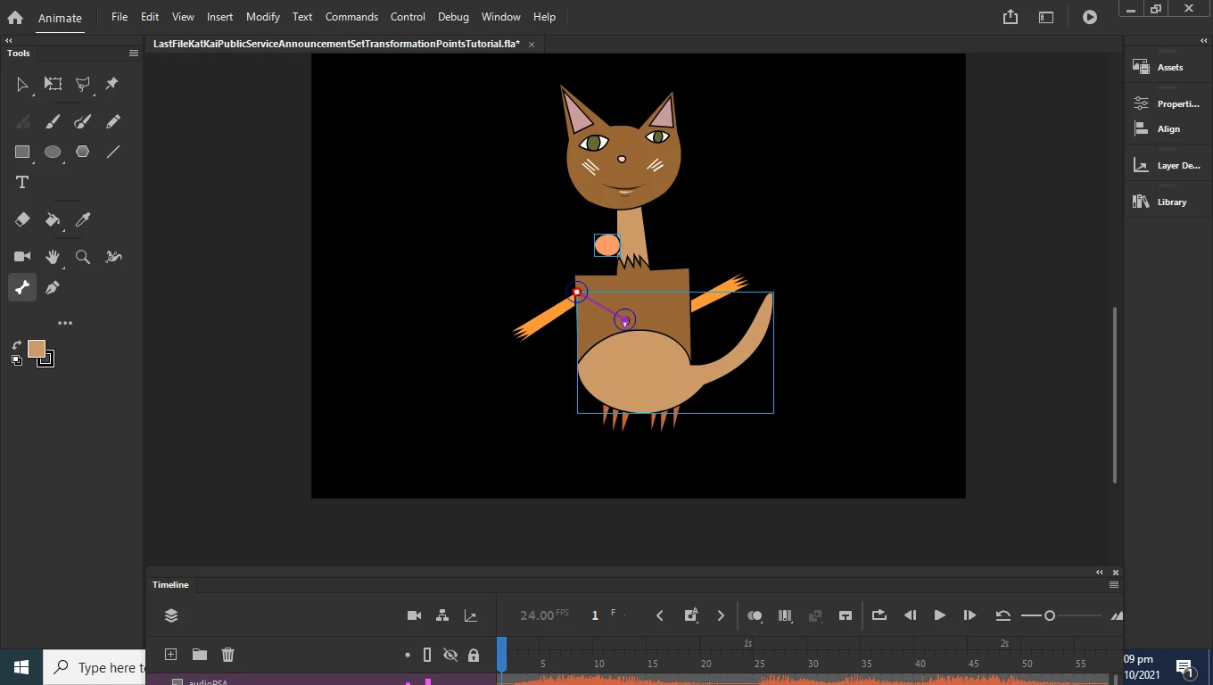
Task: Expand the Tools panel more-tools ellipsis
Action: click(x=65, y=323)
